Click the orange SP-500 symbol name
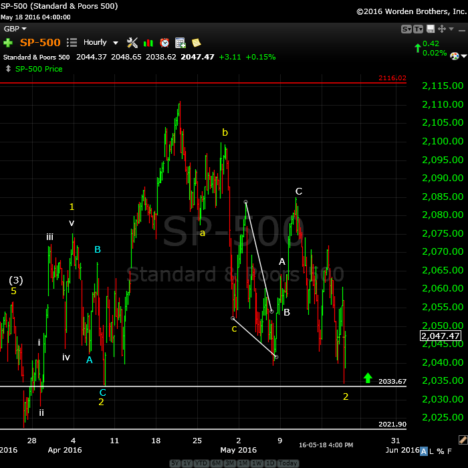This screenshot has width=468, height=468. pyautogui.click(x=40, y=42)
